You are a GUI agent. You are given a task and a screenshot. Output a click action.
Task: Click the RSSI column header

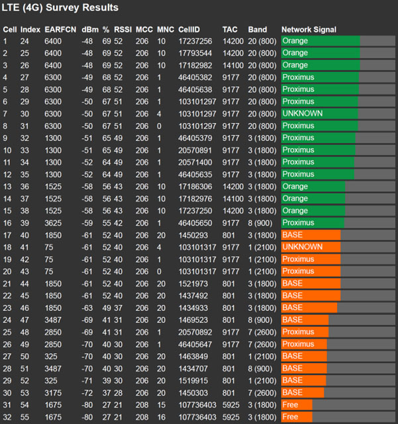tap(123, 30)
